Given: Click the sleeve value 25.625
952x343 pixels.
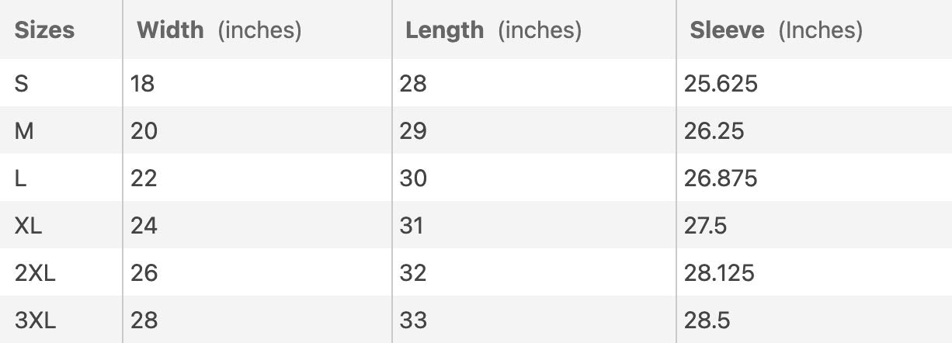Looking at the screenshot, I should click(721, 83).
